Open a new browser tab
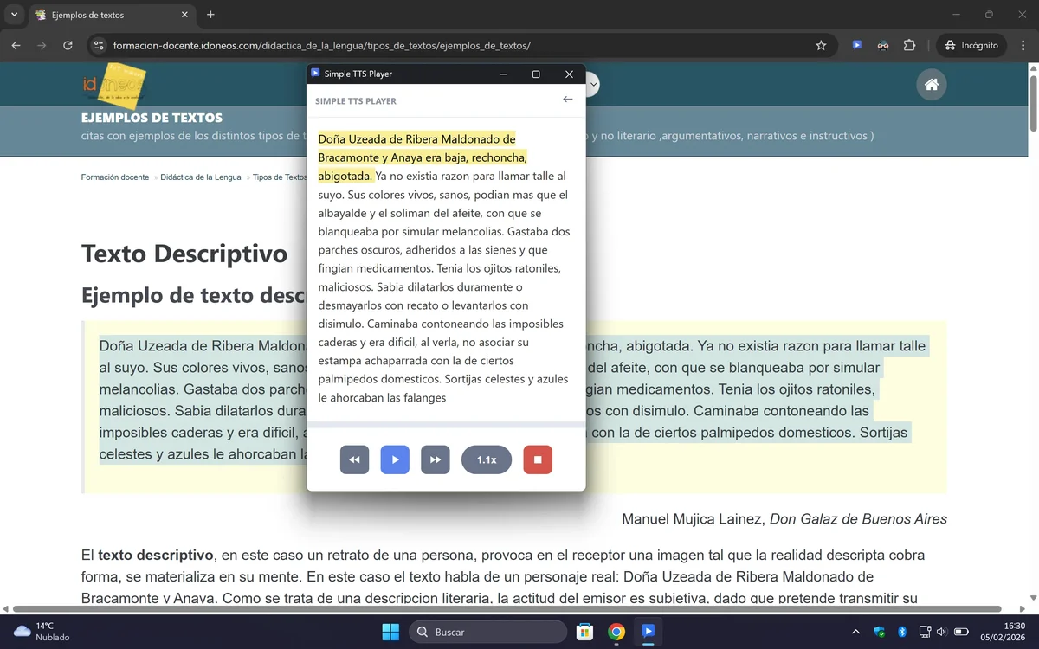 (x=210, y=15)
